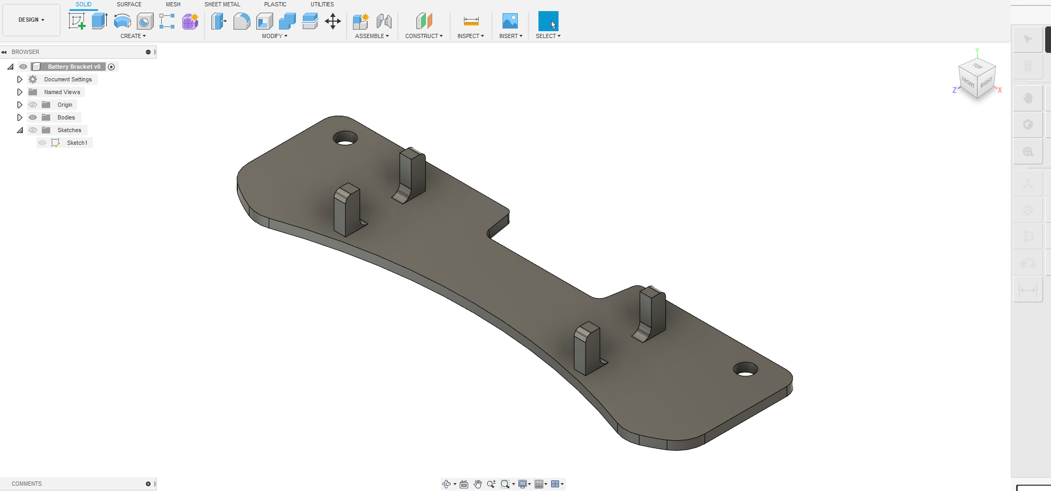Activate the Fillet tool
Image resolution: width=1051 pixels, height=491 pixels.
(x=241, y=21)
